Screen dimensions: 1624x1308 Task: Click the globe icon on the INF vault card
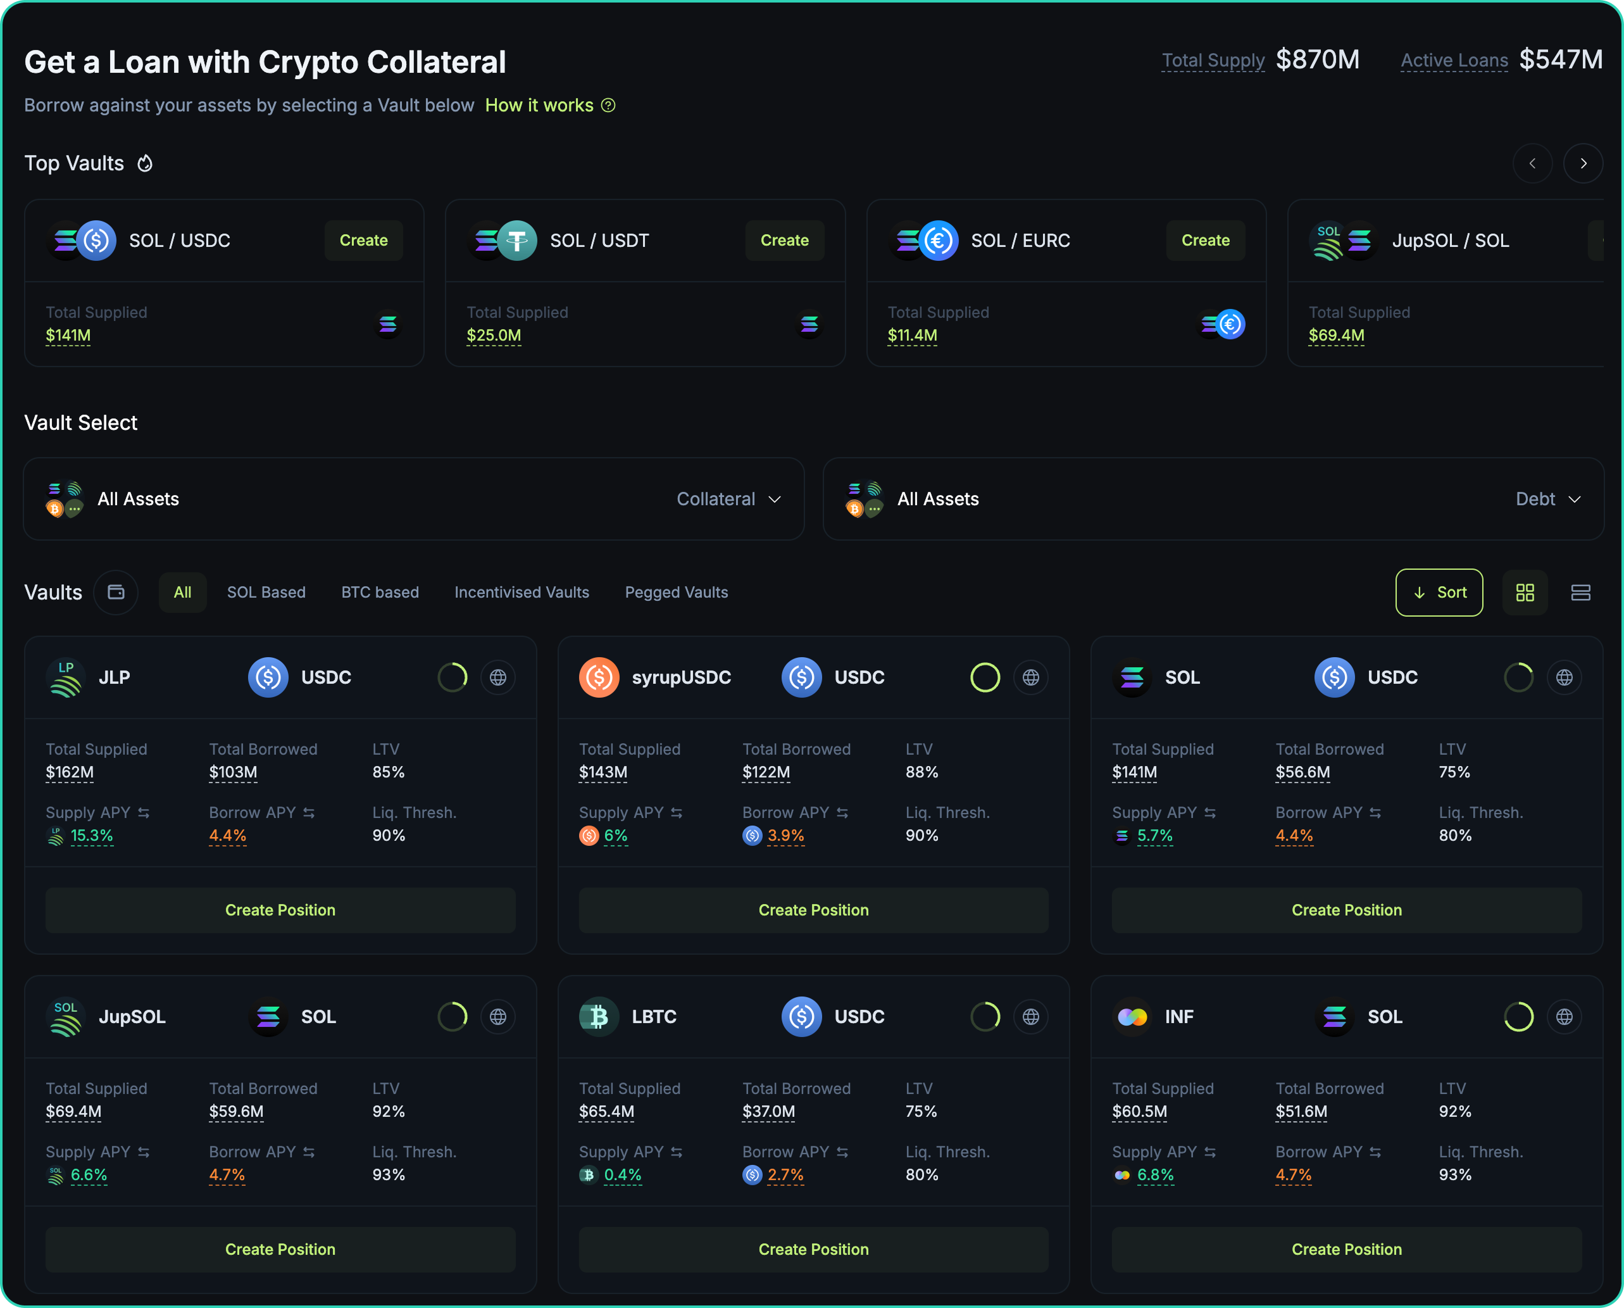tap(1564, 1016)
